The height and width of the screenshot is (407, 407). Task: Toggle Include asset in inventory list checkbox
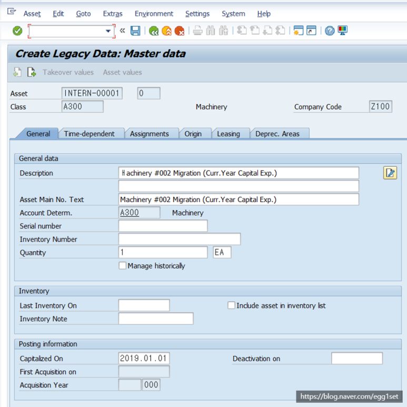(231, 305)
